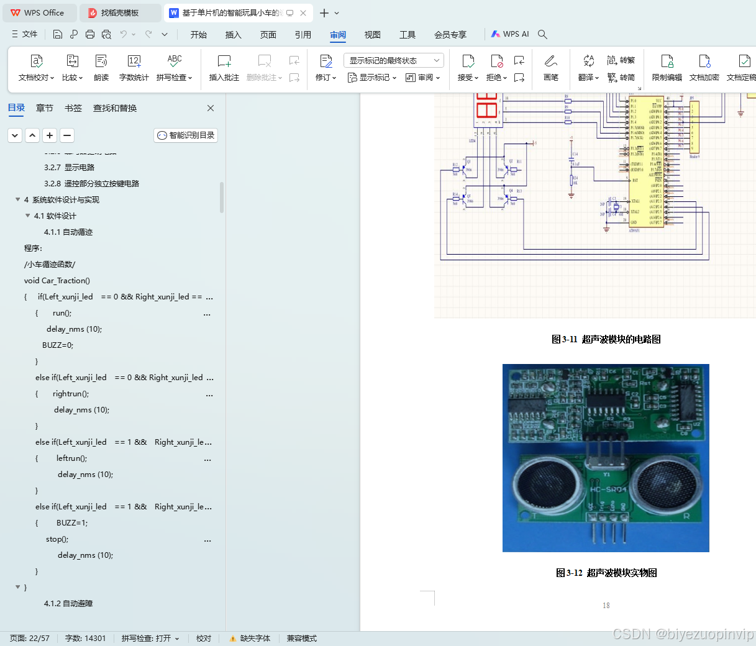This screenshot has width=756, height=646.
Task: Open the tab list dropdown beside new tab
Action: 337,12
